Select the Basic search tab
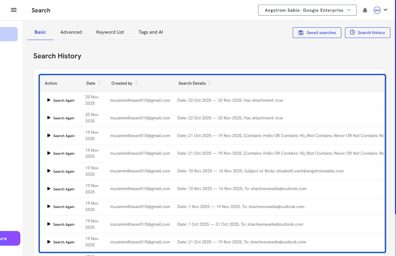396x256 pixels. tap(40, 32)
